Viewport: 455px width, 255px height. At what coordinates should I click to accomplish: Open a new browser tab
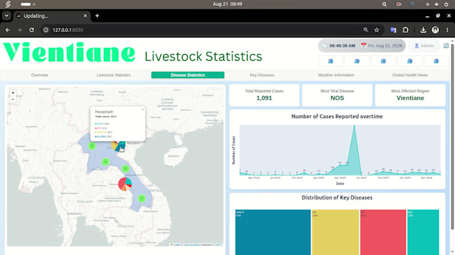(97, 15)
